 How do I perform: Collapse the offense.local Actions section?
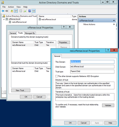[x=114, y=21]
